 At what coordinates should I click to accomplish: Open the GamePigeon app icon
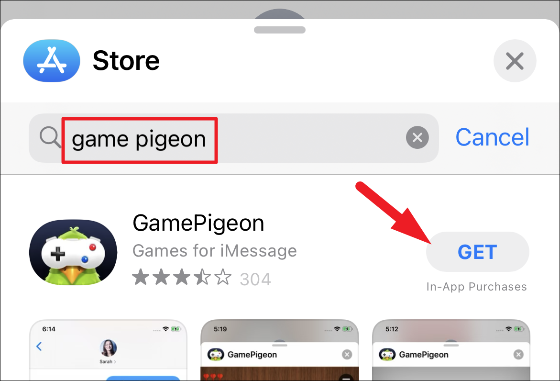pos(73,252)
